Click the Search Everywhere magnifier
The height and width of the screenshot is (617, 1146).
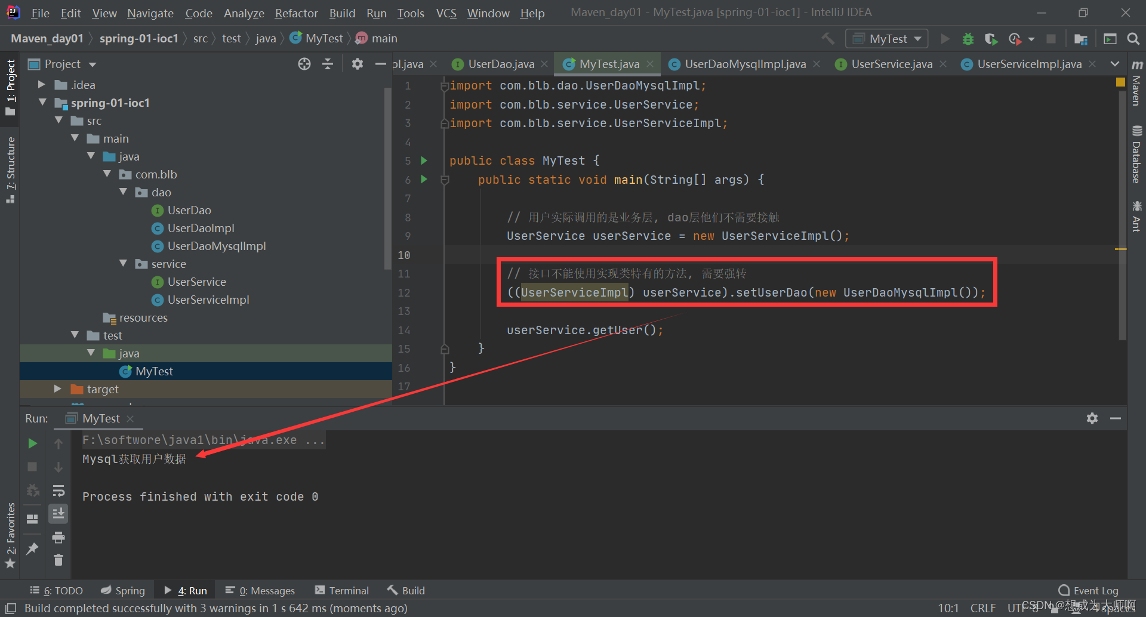click(x=1133, y=39)
